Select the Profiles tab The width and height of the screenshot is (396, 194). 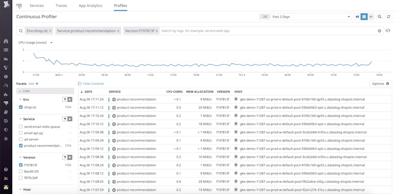pyautogui.click(x=121, y=6)
